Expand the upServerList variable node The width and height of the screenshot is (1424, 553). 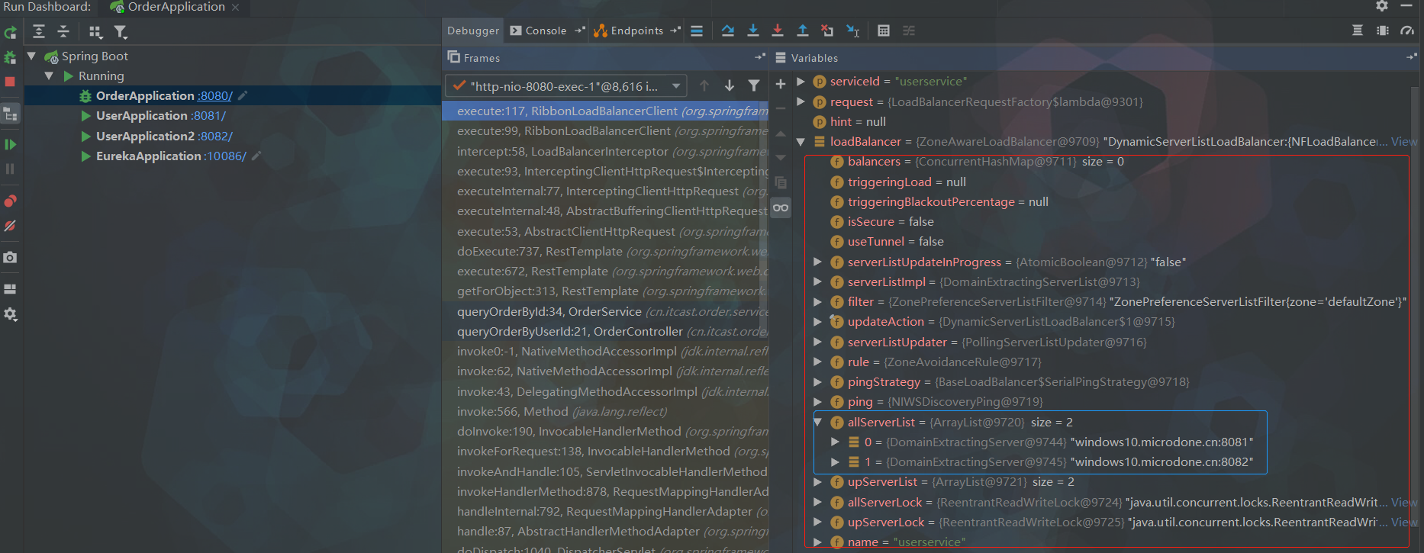pos(818,482)
